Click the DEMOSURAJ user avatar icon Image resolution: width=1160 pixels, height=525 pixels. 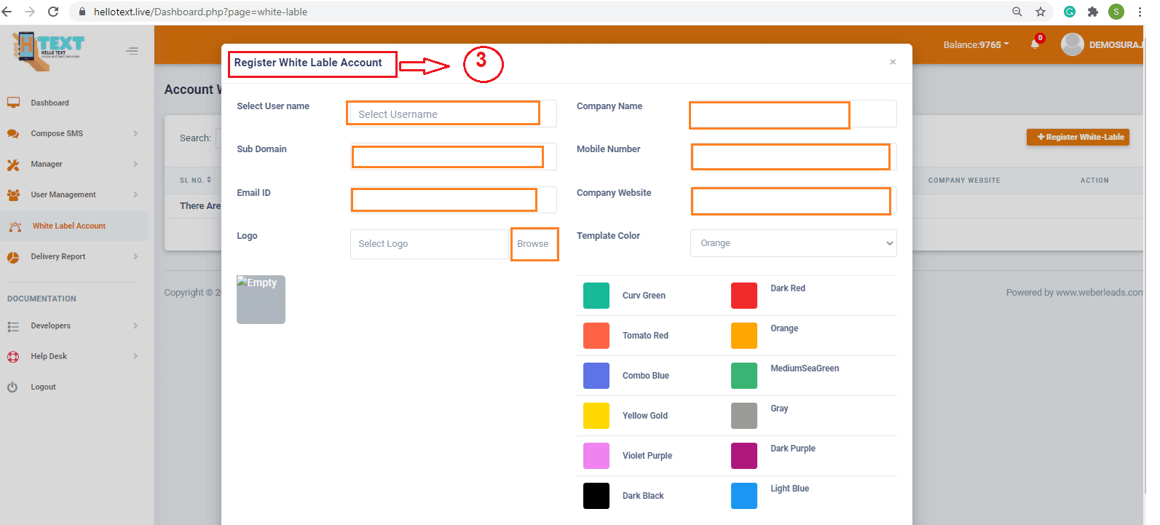(1072, 44)
